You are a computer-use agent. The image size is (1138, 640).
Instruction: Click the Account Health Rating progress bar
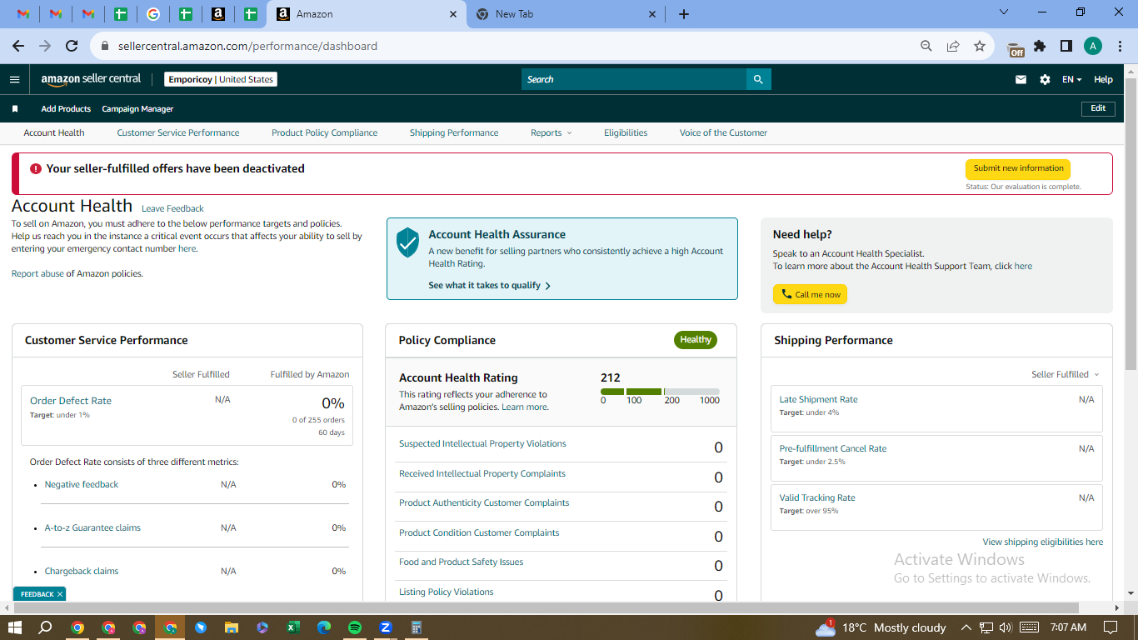[x=660, y=392]
